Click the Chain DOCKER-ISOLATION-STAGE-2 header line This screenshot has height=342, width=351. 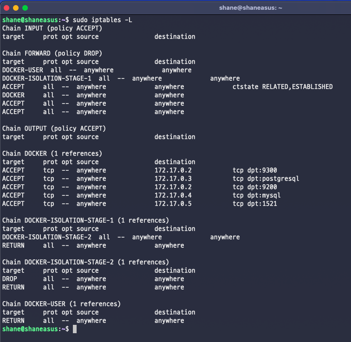85,262
